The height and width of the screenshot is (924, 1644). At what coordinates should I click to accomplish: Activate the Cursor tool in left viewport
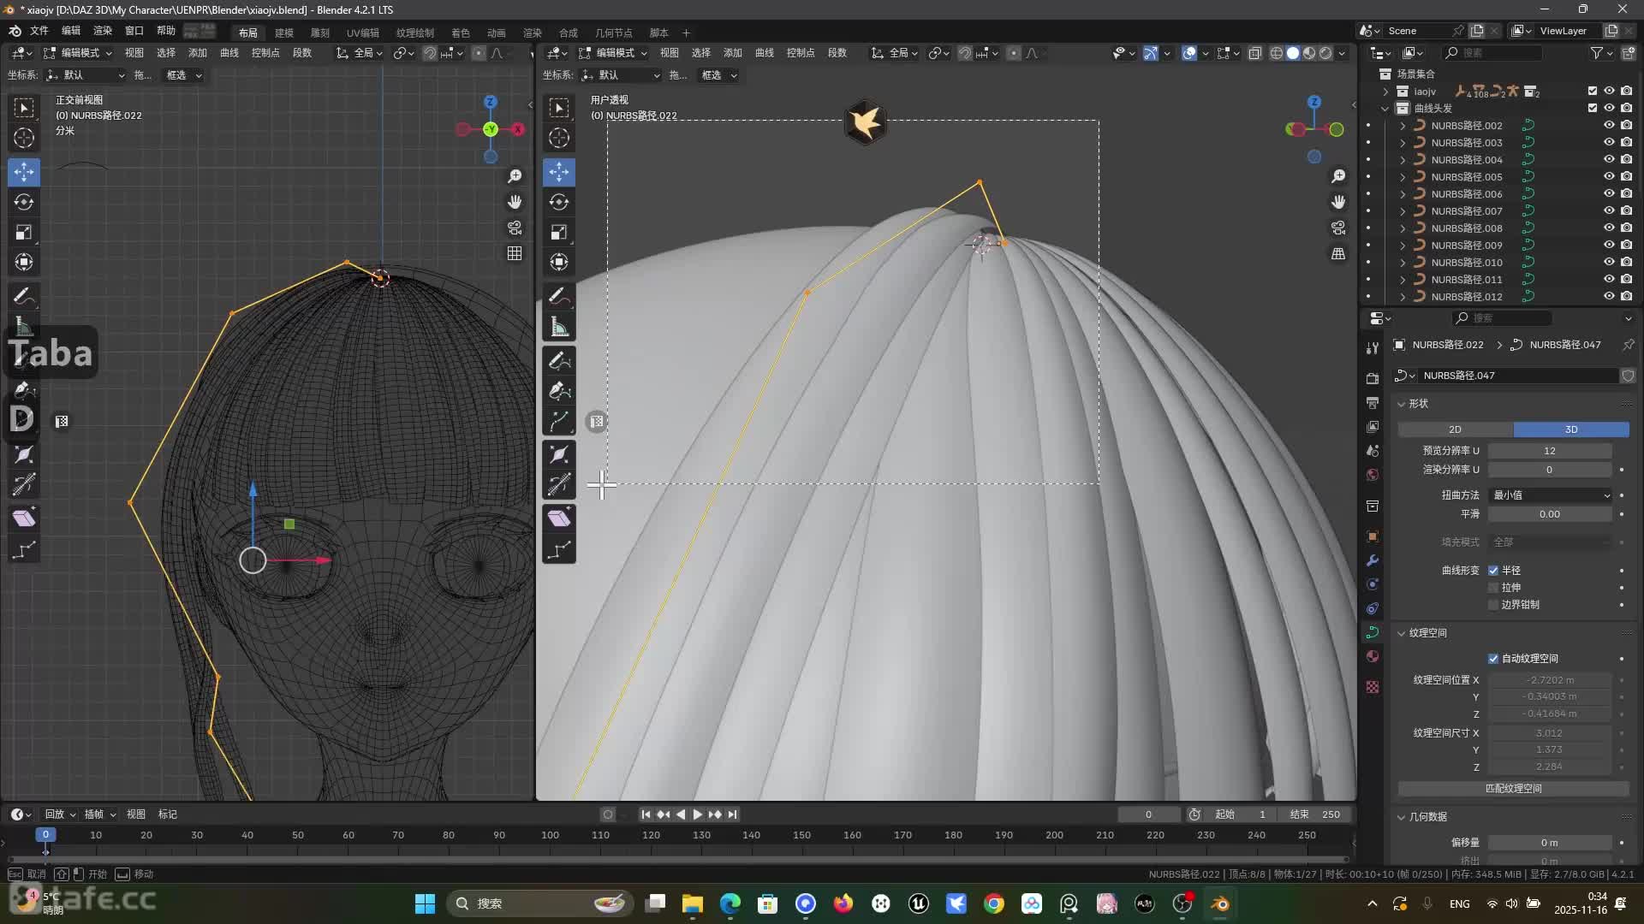point(24,138)
